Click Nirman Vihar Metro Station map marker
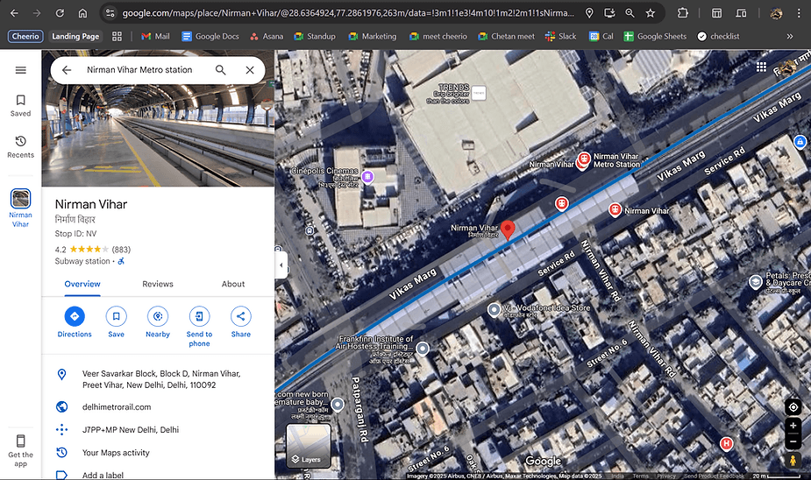This screenshot has width=811, height=480. (584, 159)
